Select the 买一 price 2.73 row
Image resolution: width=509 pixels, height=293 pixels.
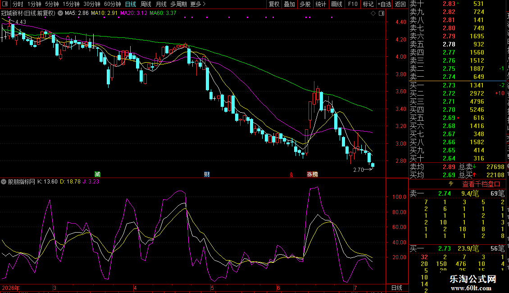[x=457, y=85]
